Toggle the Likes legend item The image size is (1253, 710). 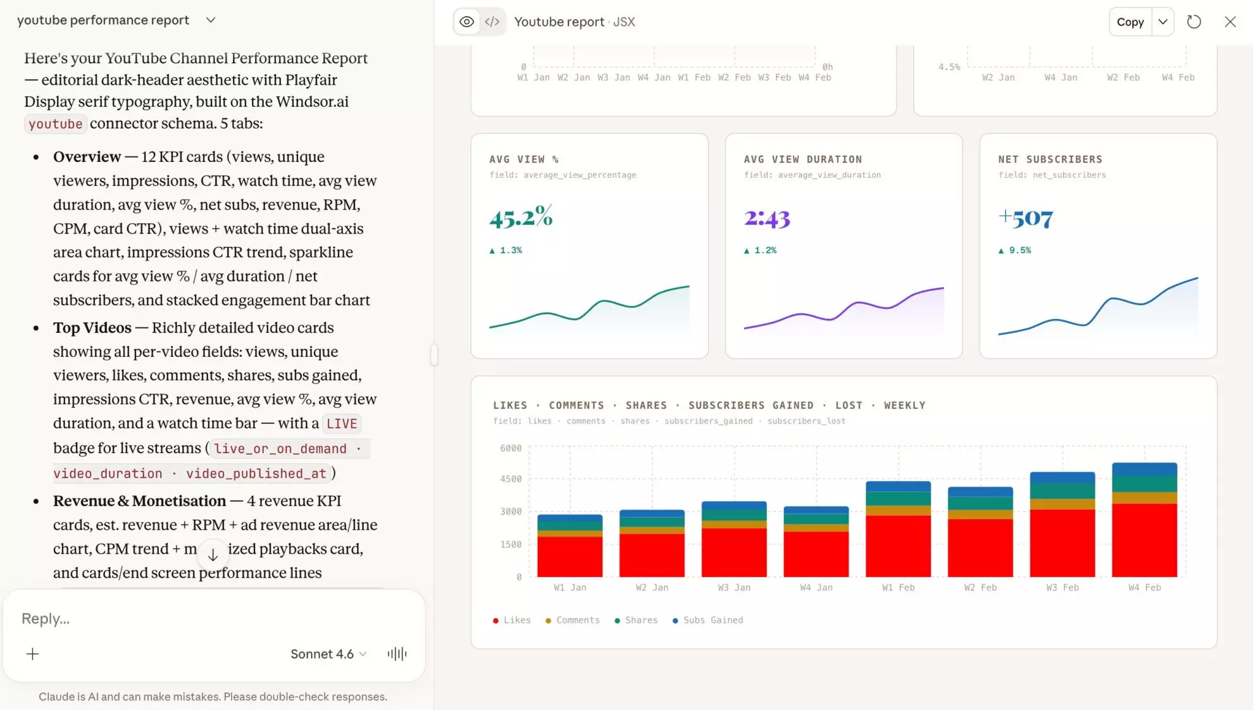[x=512, y=620]
